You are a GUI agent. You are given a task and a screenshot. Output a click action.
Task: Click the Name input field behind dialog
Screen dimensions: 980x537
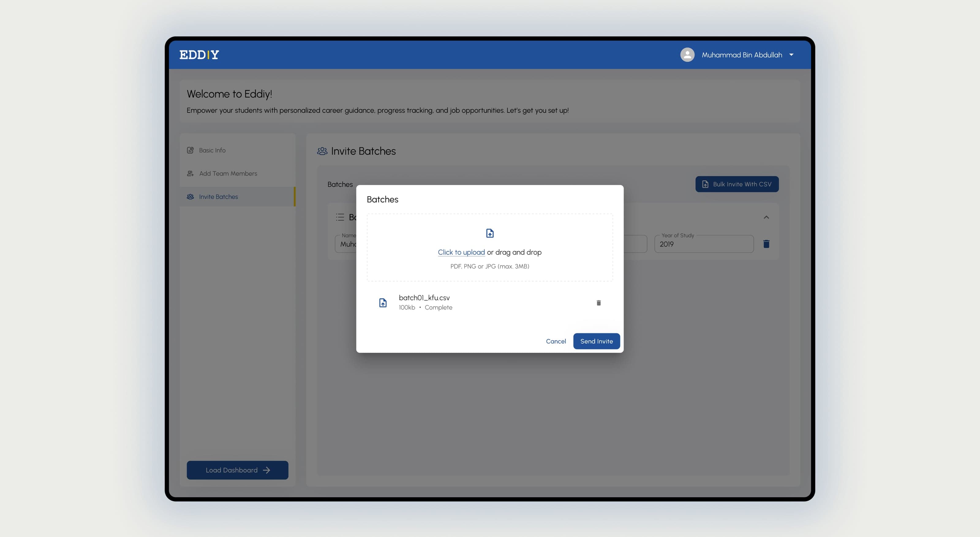click(345, 244)
